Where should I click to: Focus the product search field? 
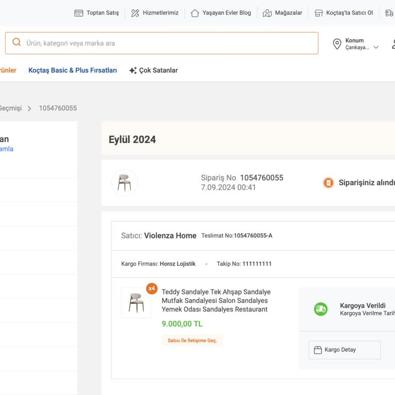[x=161, y=43]
